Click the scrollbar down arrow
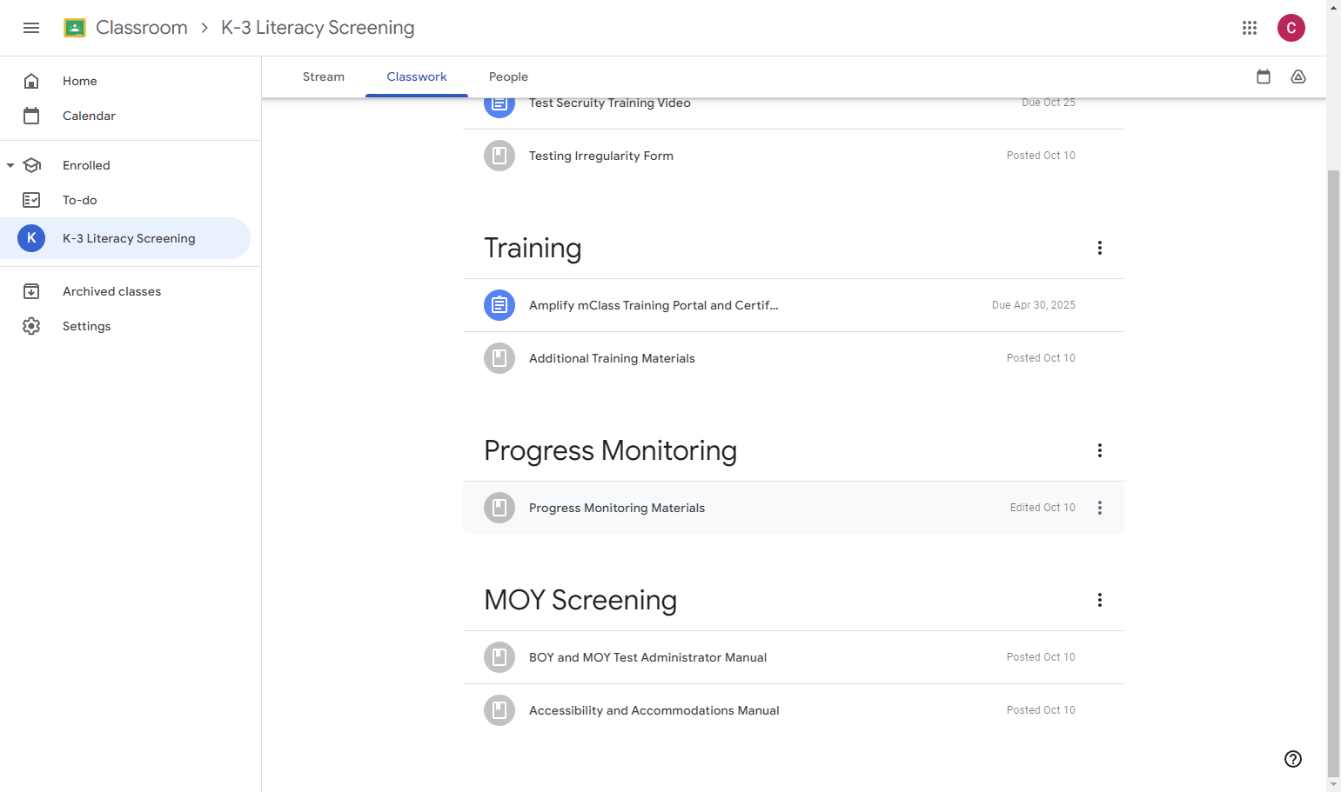 tap(1333, 785)
